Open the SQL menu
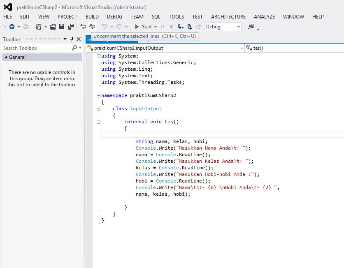This screenshot has width=344, height=268. [156, 17]
